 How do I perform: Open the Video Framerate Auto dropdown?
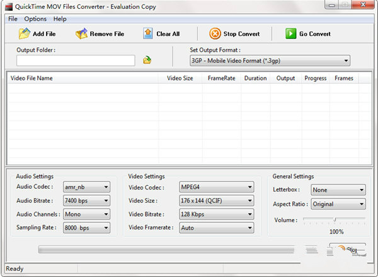pyautogui.click(x=217, y=228)
